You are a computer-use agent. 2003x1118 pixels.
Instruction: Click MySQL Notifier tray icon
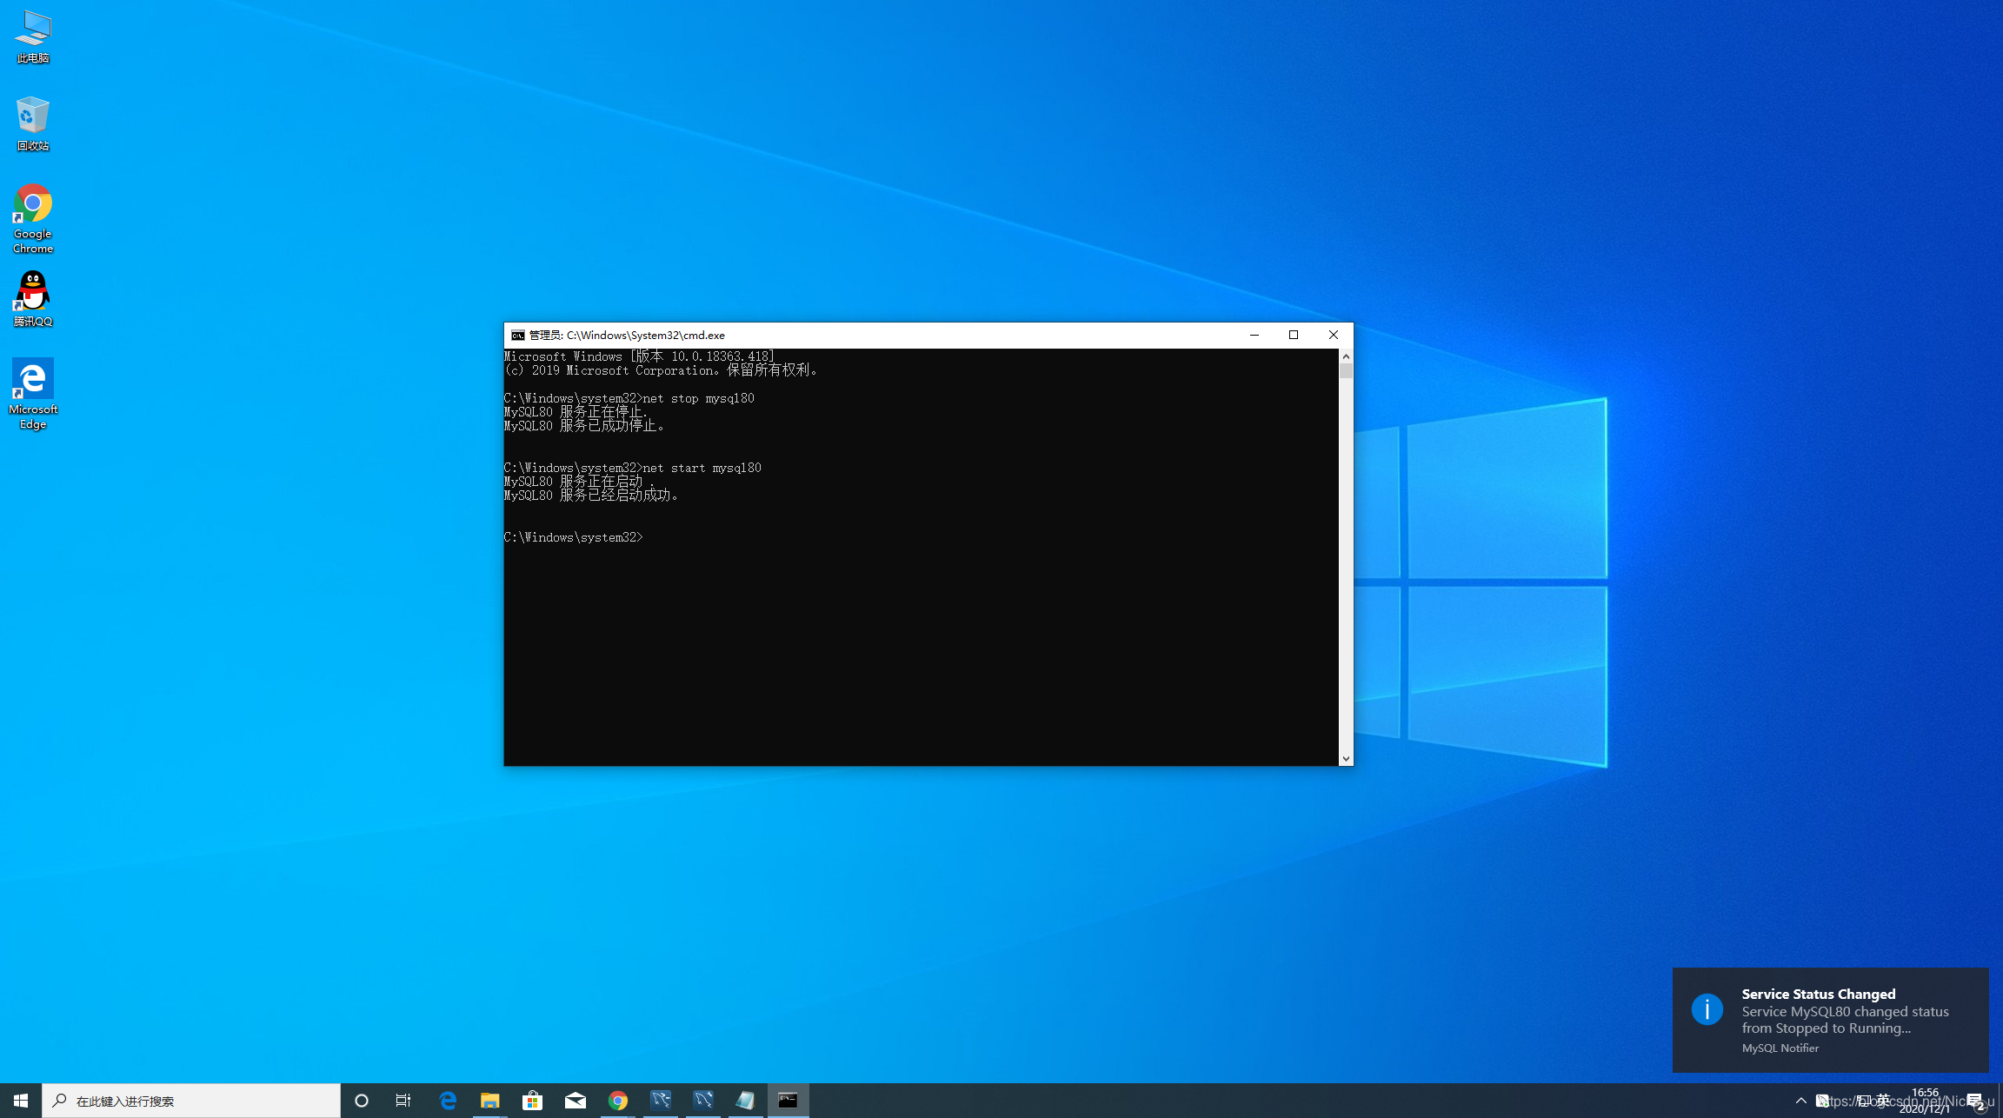(x=1823, y=1101)
